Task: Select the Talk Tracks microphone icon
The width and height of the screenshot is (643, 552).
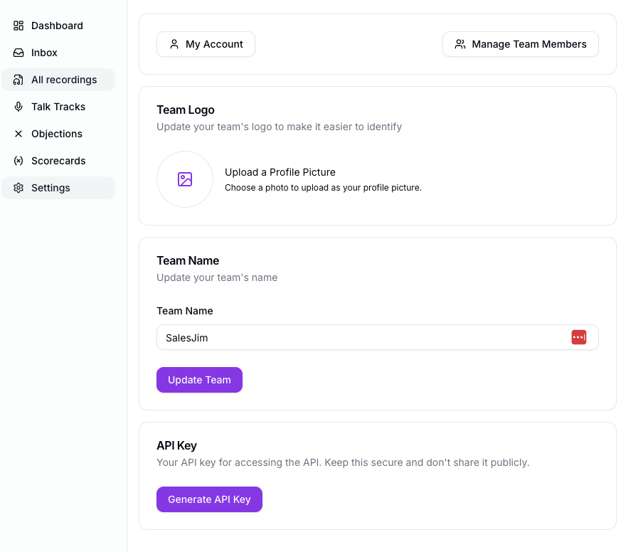Action: (x=18, y=107)
